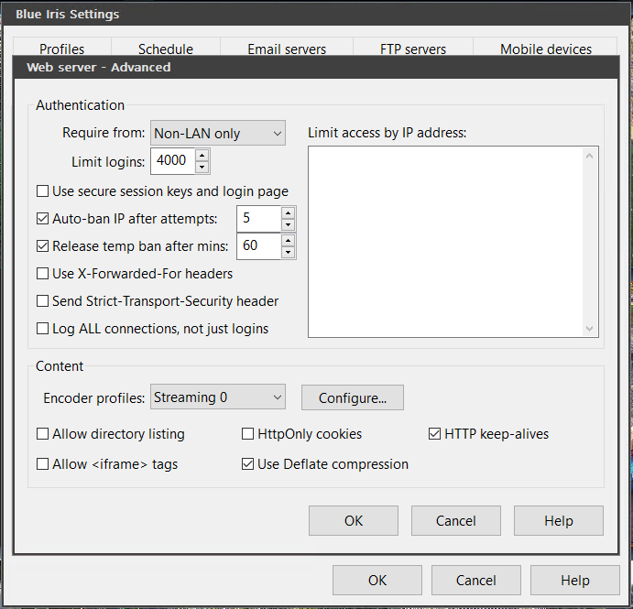This screenshot has width=633, height=609.
Task: Switch to the Email servers tab
Action: click(287, 49)
